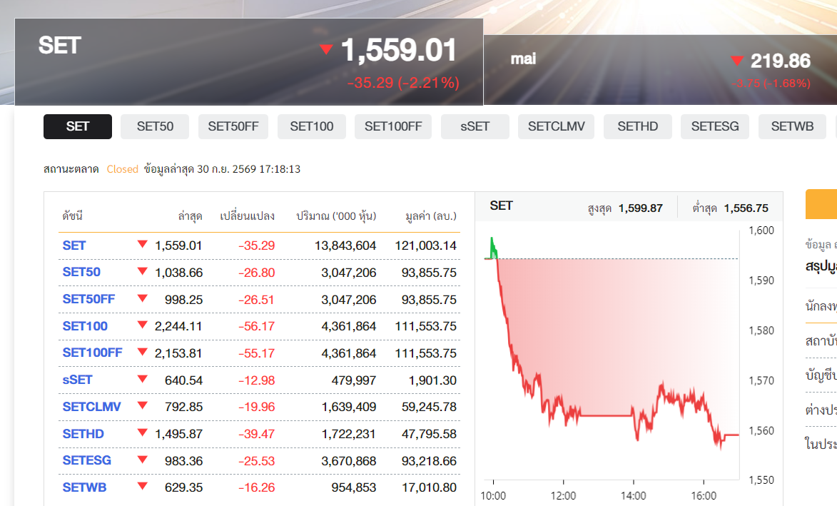Click the sSET link in the table
Image resolution: width=837 pixels, height=506 pixels.
[77, 380]
